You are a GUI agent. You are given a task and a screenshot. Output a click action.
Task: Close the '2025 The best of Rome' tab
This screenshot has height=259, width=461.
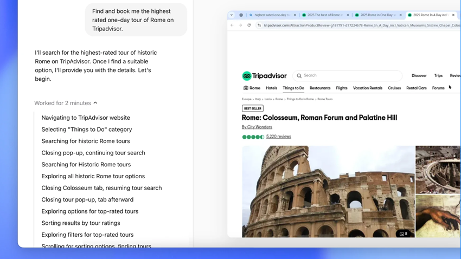pyautogui.click(x=348, y=15)
